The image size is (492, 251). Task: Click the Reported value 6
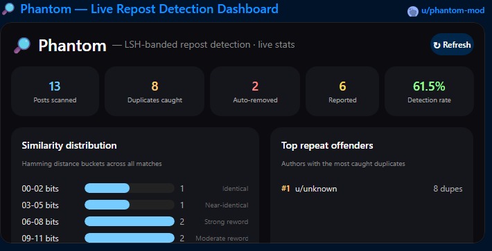click(x=342, y=86)
